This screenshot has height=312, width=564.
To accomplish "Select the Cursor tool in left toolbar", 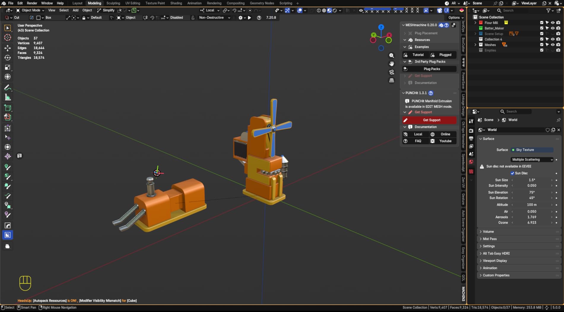I will [x=8, y=37].
